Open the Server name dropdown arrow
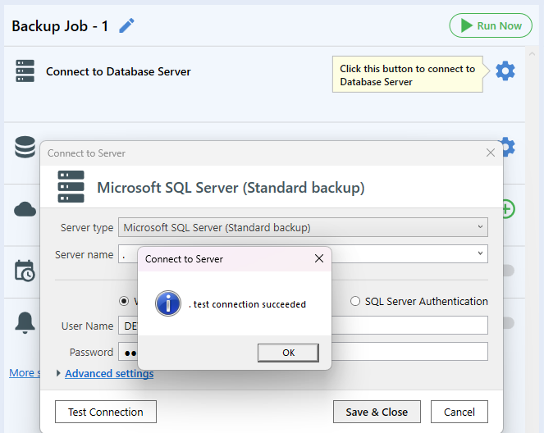The image size is (544, 433). (x=480, y=253)
